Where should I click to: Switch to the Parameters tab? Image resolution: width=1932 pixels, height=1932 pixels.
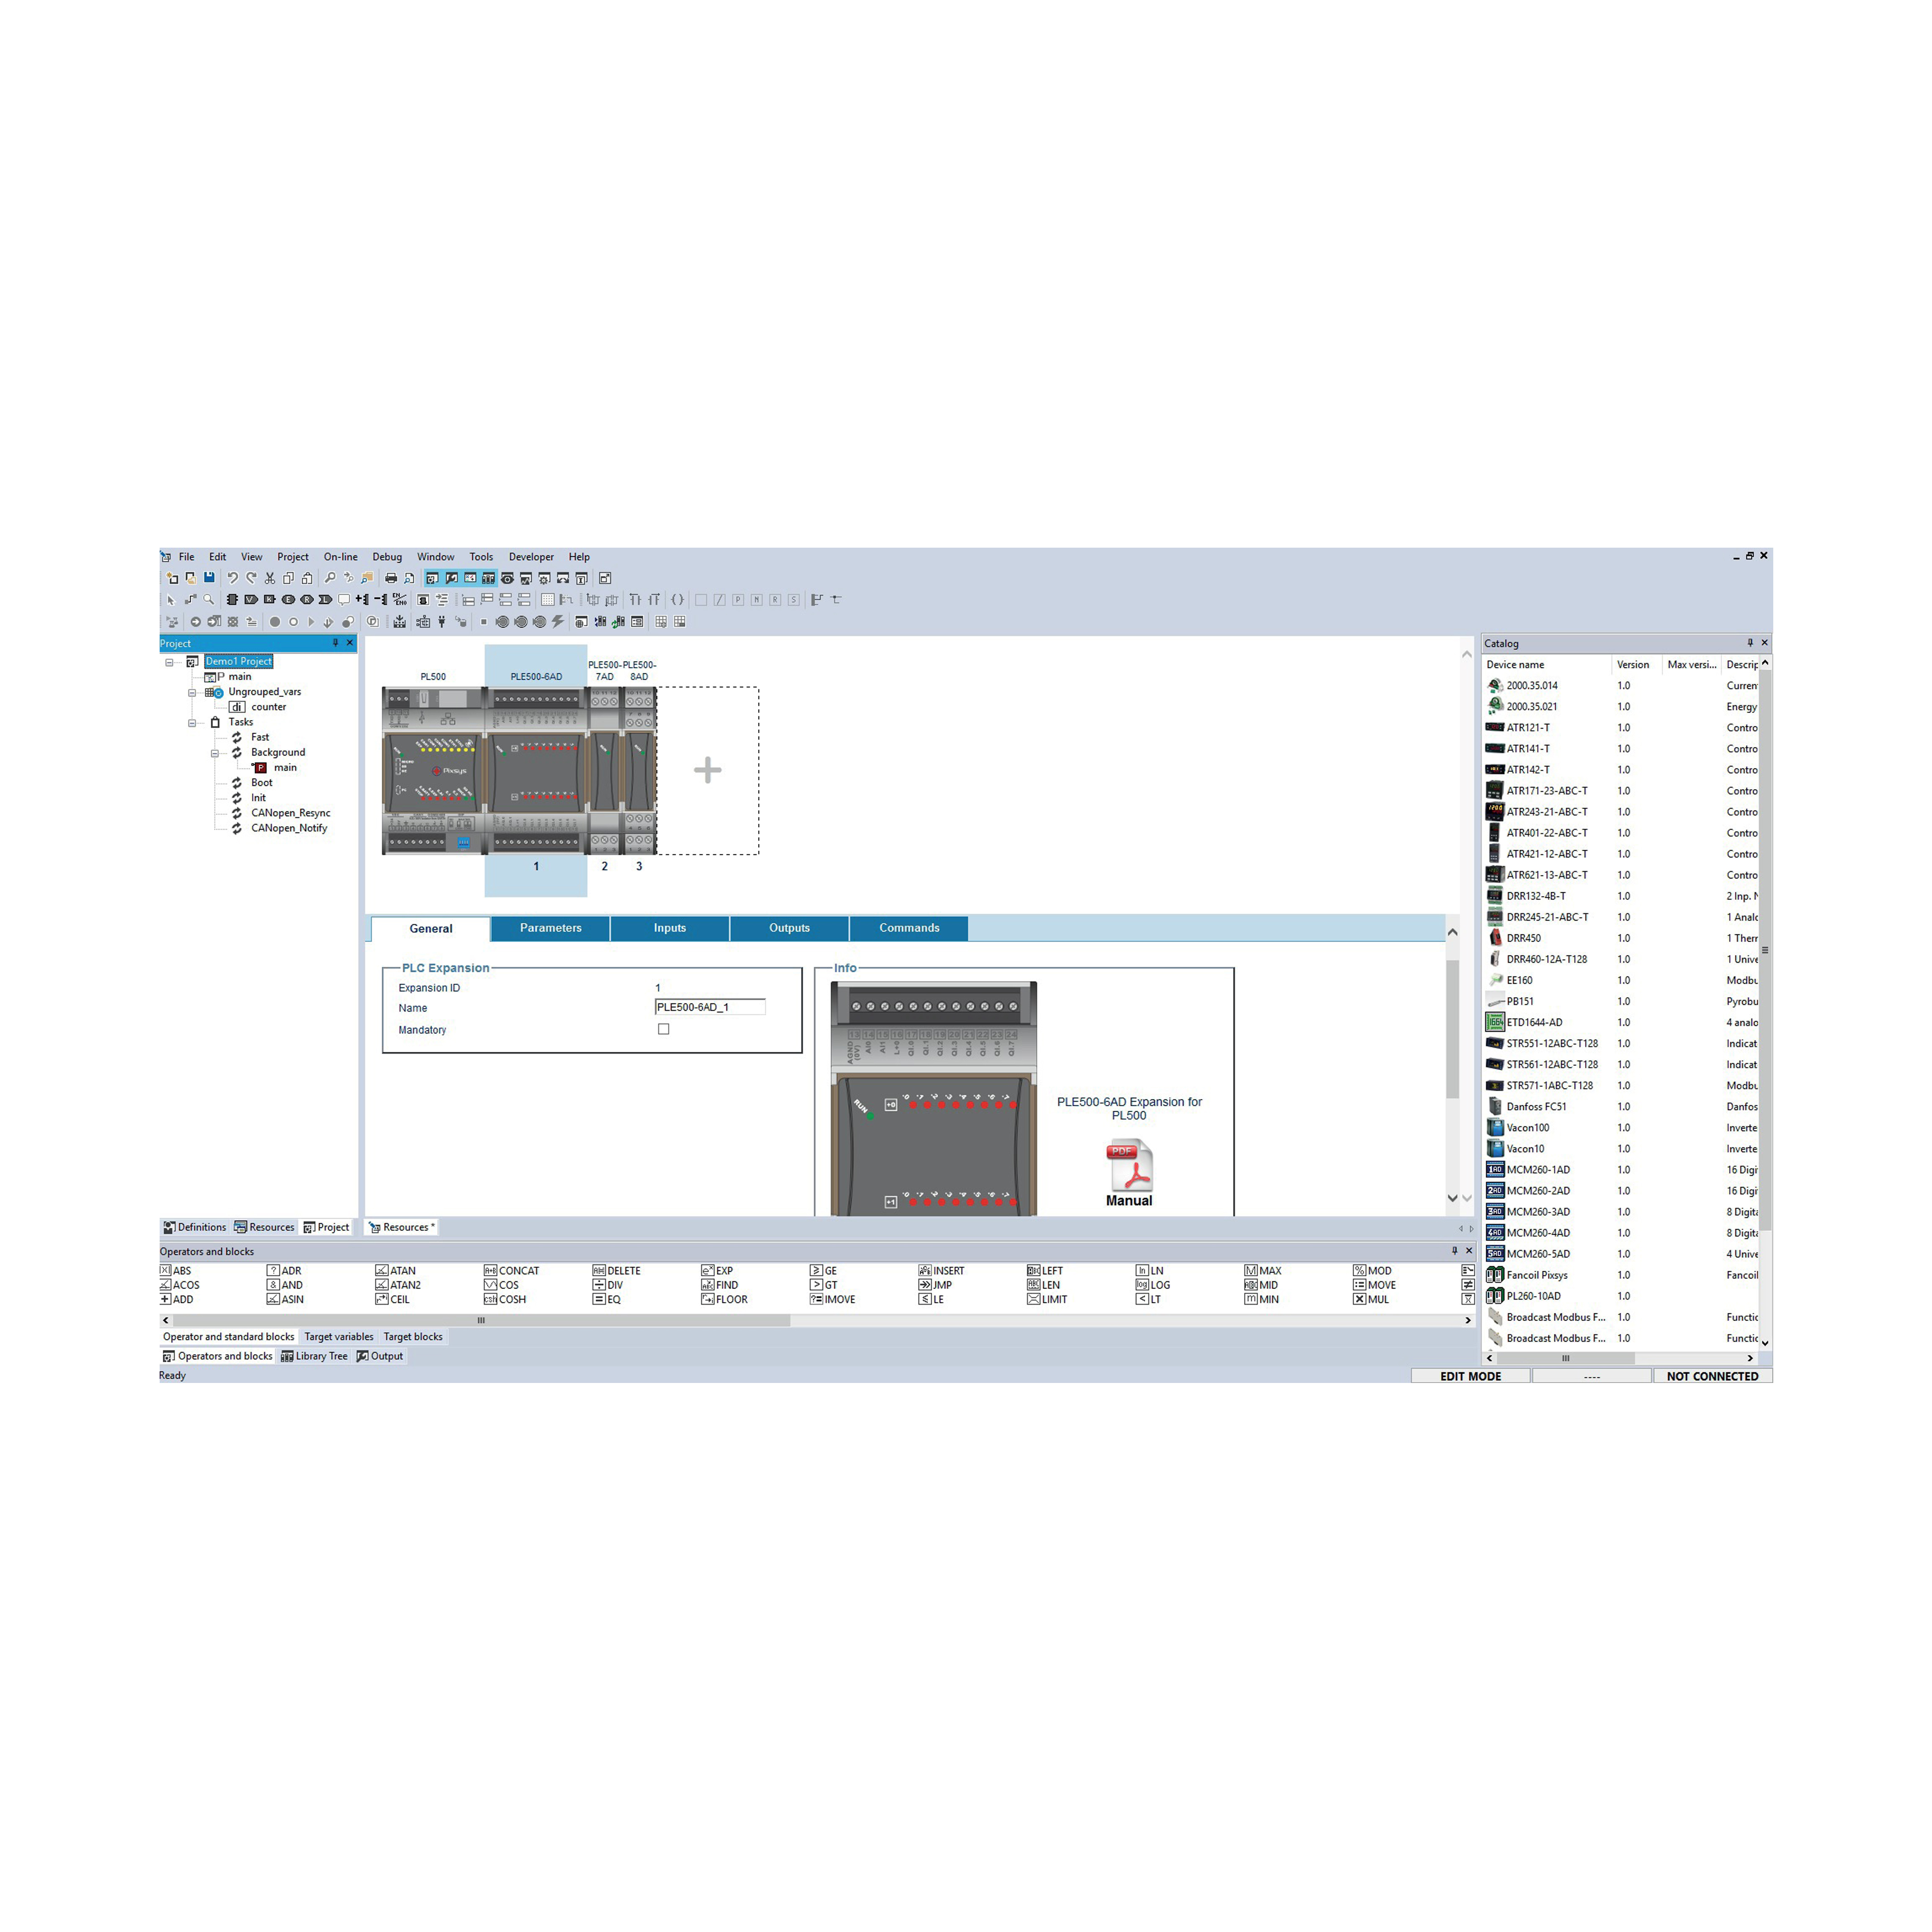click(x=547, y=929)
